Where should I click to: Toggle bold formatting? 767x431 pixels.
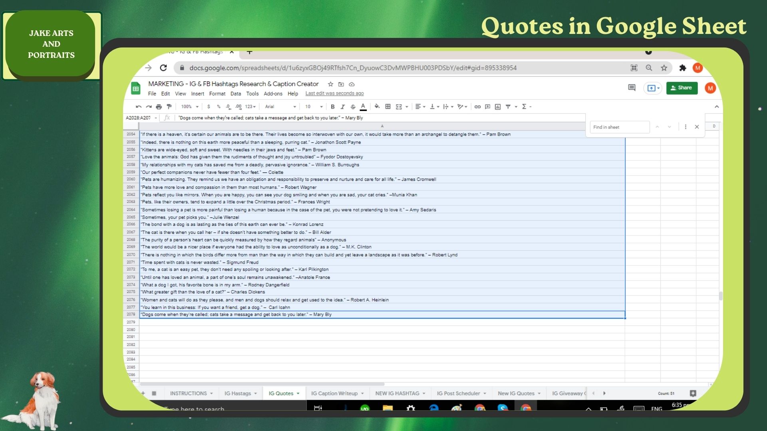[332, 107]
